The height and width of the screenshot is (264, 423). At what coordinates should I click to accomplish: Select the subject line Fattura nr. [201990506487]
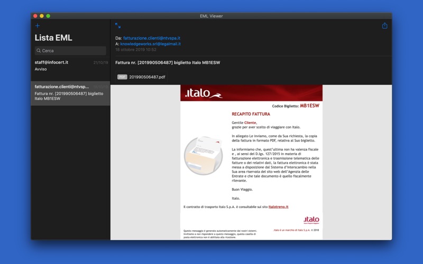tap(168, 62)
